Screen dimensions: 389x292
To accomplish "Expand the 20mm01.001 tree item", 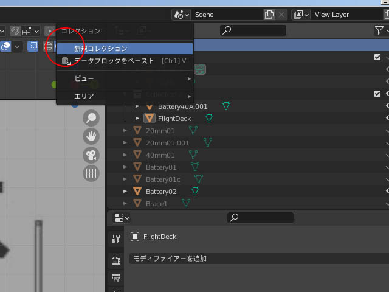I will tap(125, 143).
